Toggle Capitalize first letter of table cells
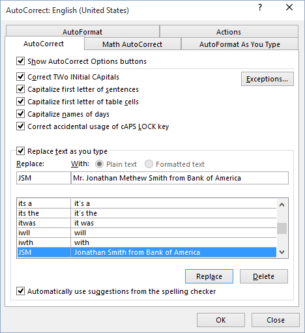 click(x=21, y=102)
